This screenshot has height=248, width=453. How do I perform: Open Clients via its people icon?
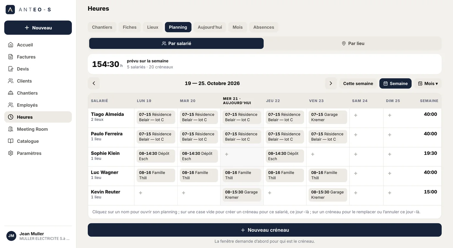click(11, 81)
